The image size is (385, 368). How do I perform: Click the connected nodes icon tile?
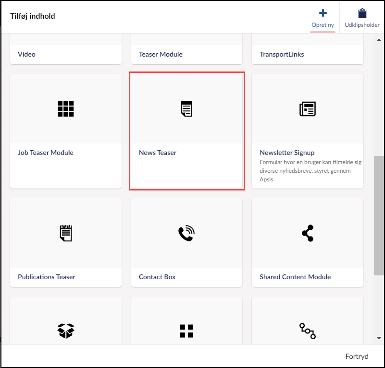(x=307, y=331)
